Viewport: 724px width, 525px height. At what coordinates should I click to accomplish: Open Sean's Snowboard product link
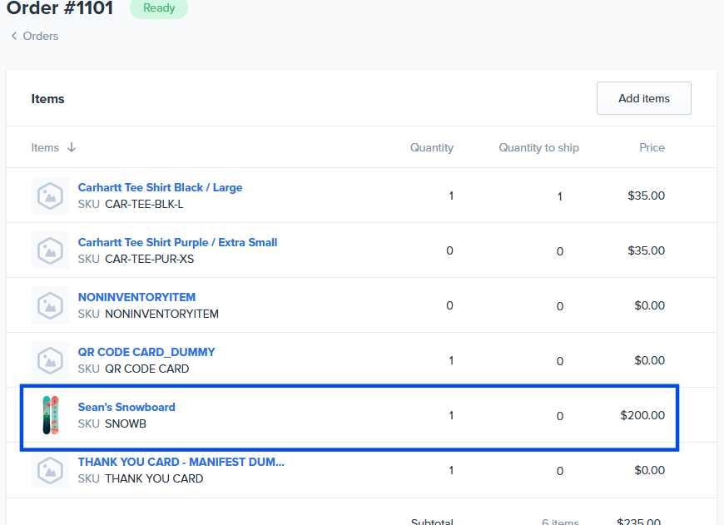[126, 407]
